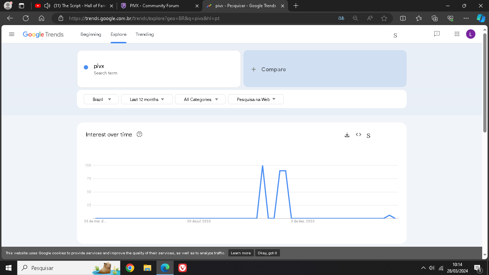Click the new tab plus button
489x275 pixels.
[296, 6]
